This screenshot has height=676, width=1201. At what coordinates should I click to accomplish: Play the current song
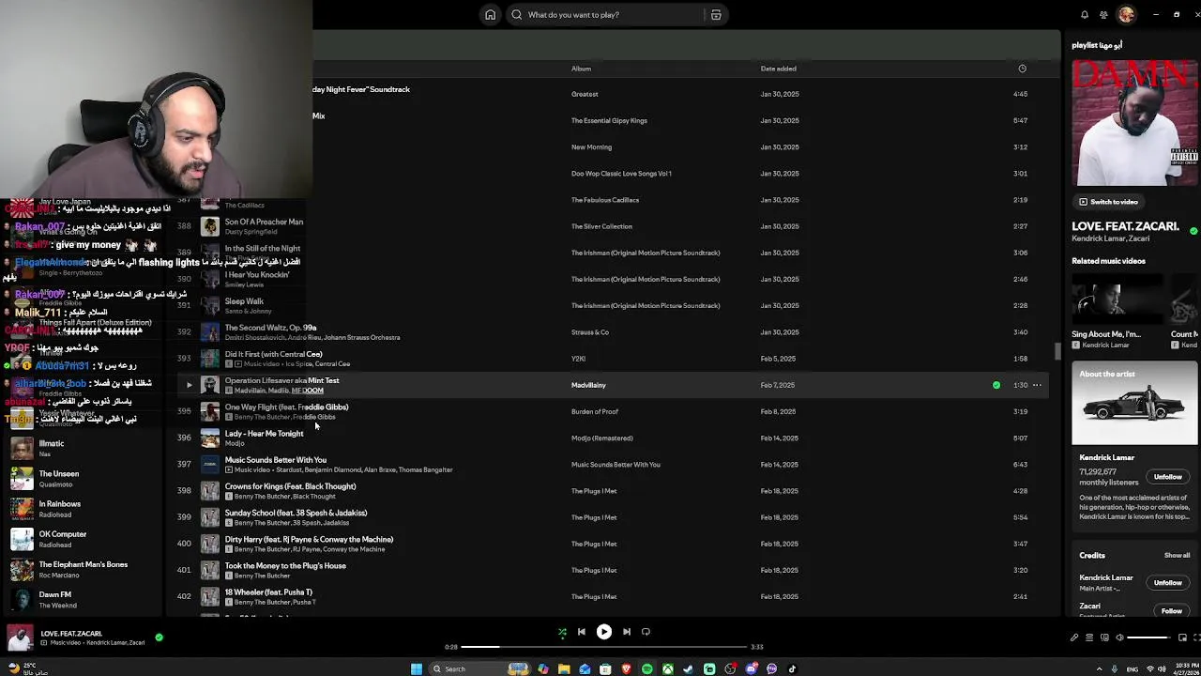604,632
